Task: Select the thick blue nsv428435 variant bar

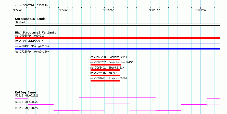Action: click(117, 49)
